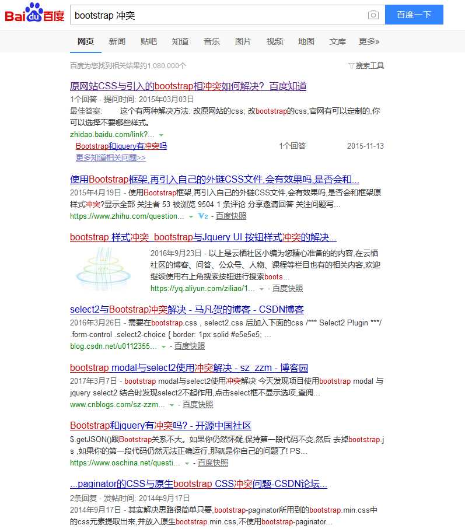
Task: Expand dropdown arrow after yq.aliyun.com URL
Action: point(261,289)
